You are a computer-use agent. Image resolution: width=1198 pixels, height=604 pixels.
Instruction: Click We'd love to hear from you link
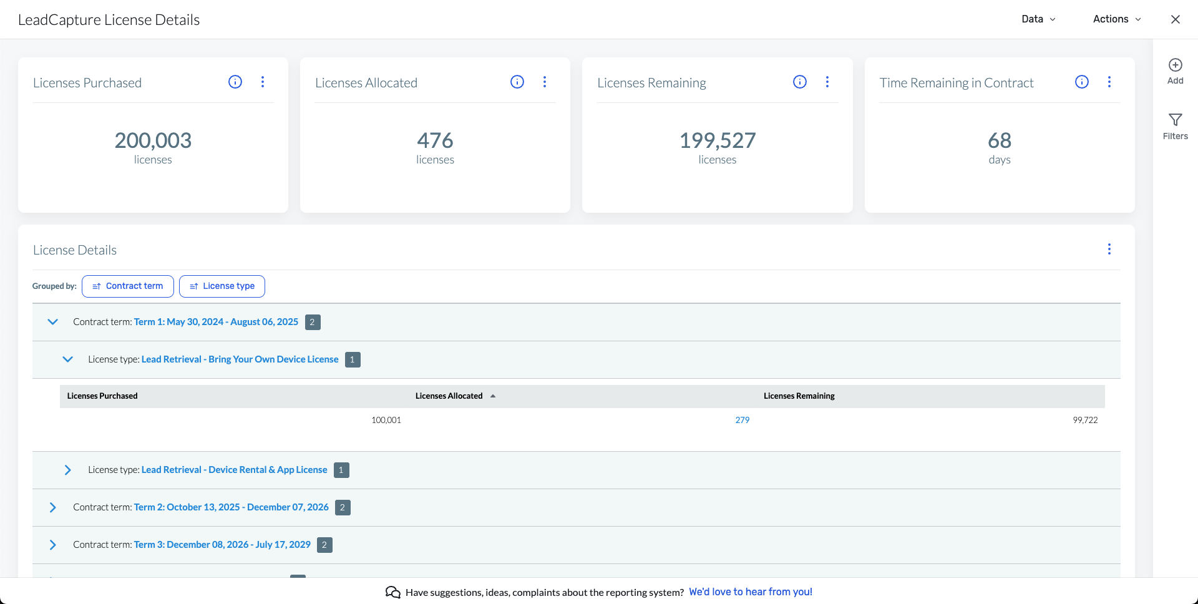[x=751, y=592]
